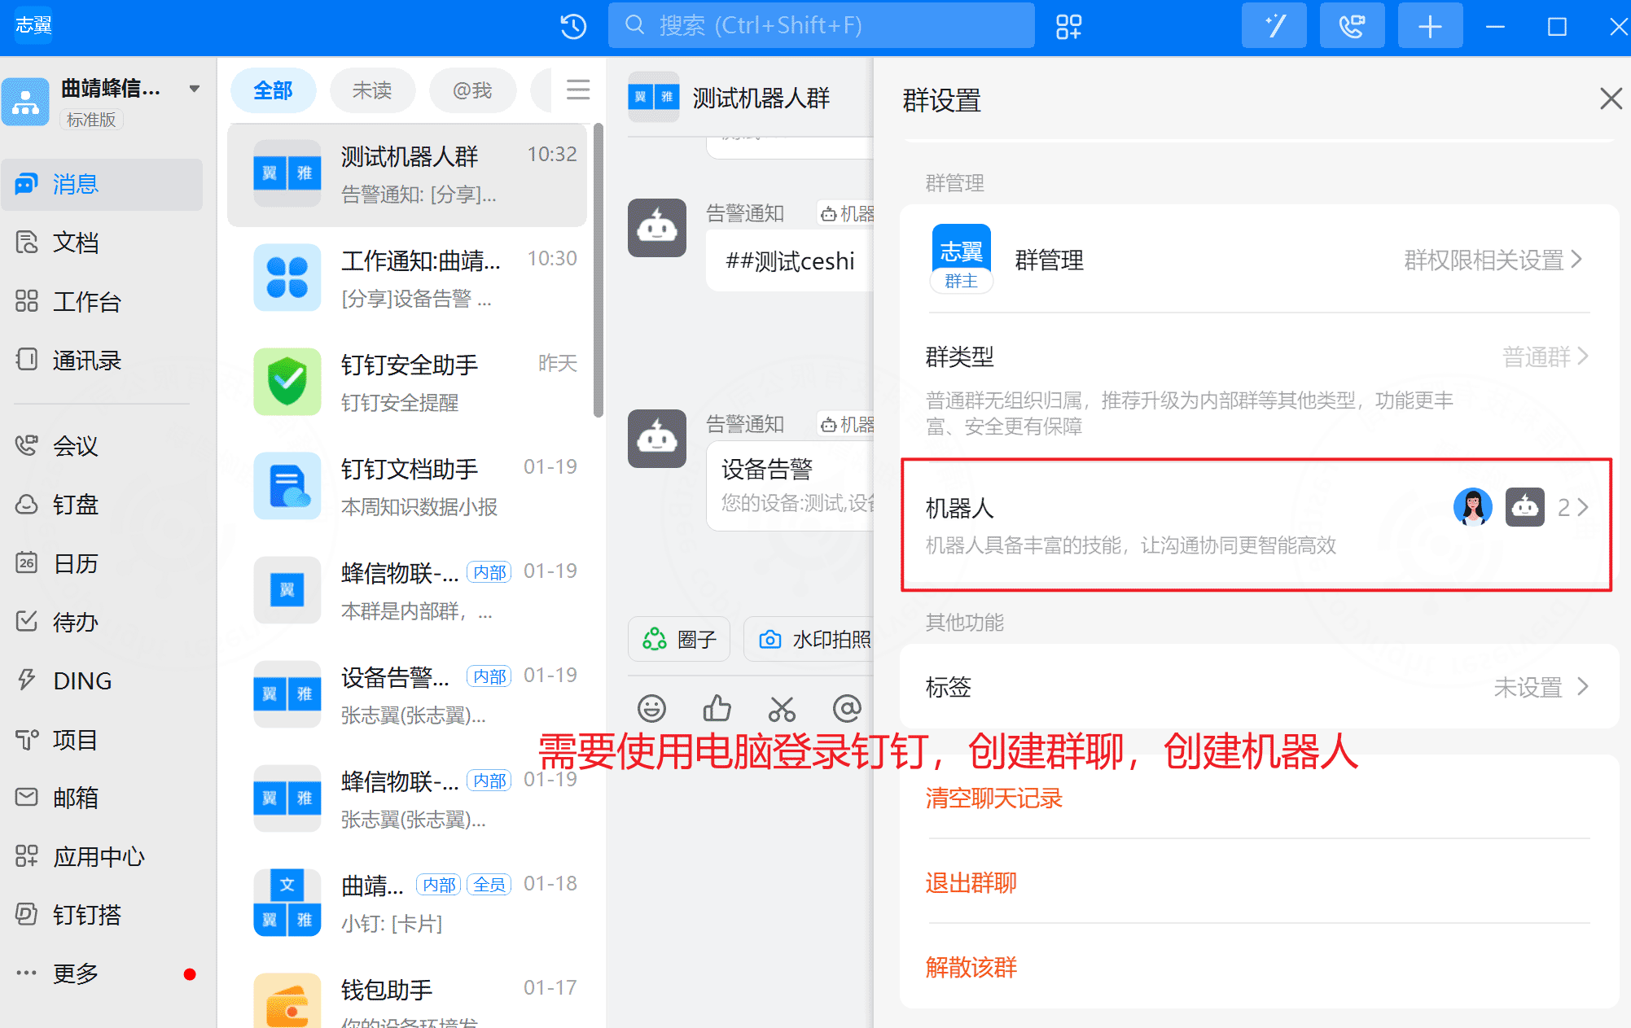
Task: Open 群类型 普通群 setting
Action: tap(1259, 389)
